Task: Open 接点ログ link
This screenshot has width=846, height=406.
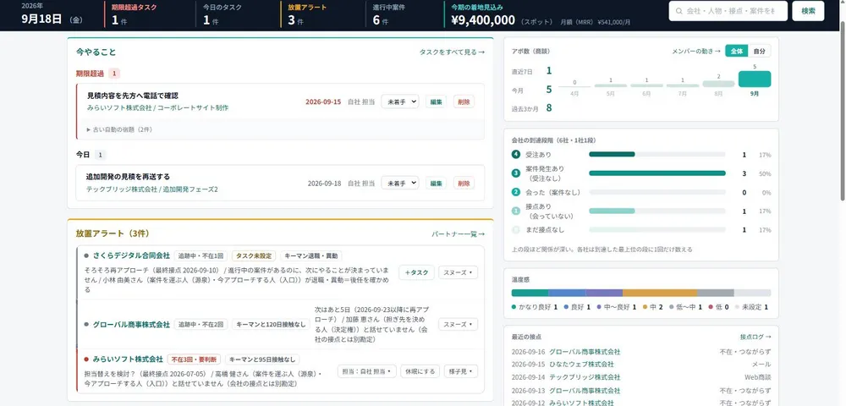Action: pos(755,337)
